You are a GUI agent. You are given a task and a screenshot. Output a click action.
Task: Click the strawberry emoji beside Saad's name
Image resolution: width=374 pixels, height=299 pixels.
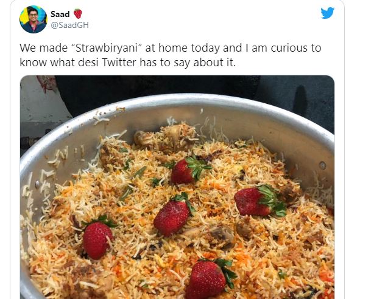click(78, 14)
